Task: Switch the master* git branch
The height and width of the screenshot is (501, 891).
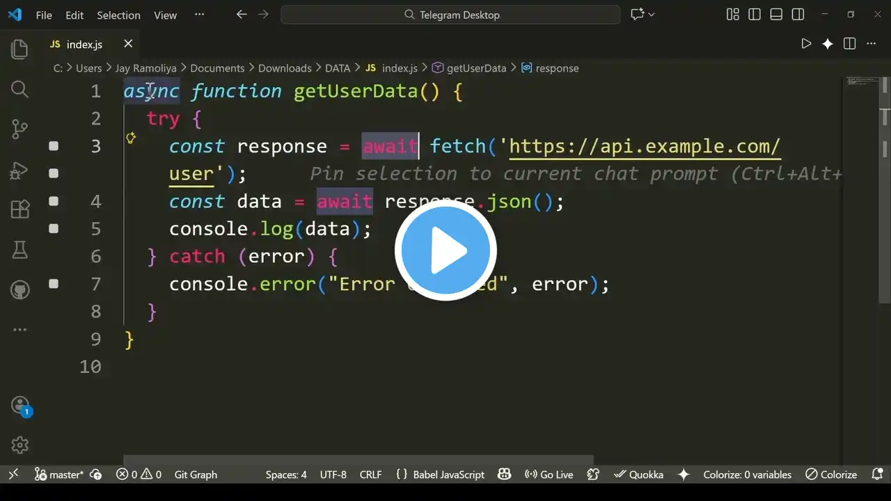Action: point(59,475)
